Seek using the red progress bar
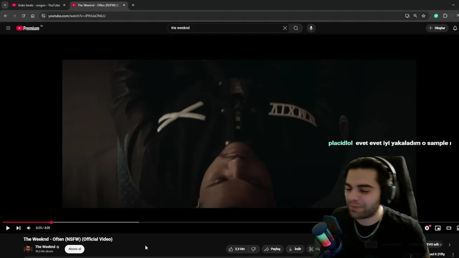The height and width of the screenshot is (258, 459). click(x=229, y=222)
